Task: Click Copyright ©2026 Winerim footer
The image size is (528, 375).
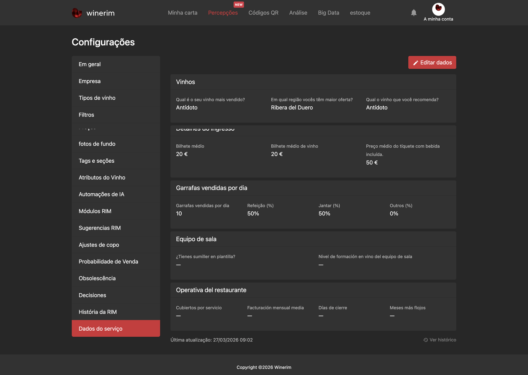Action: point(264,367)
